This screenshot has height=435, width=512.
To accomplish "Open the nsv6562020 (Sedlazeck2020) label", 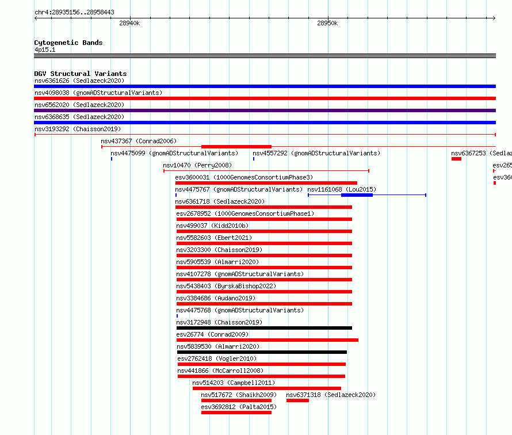I will (x=79, y=105).
